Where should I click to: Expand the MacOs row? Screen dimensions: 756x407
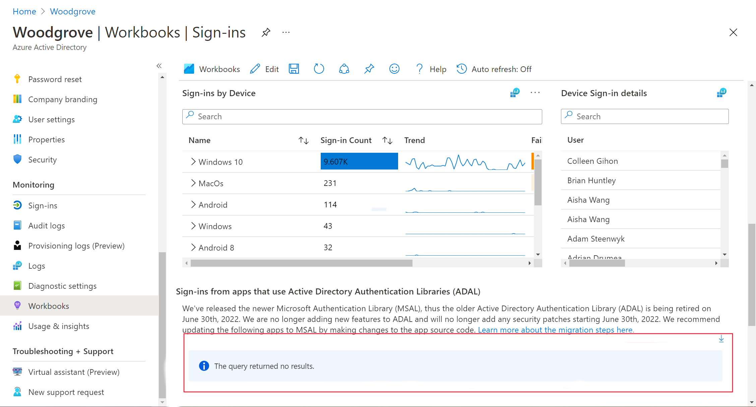click(193, 183)
